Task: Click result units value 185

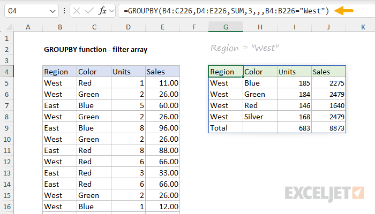Action: [x=295, y=83]
